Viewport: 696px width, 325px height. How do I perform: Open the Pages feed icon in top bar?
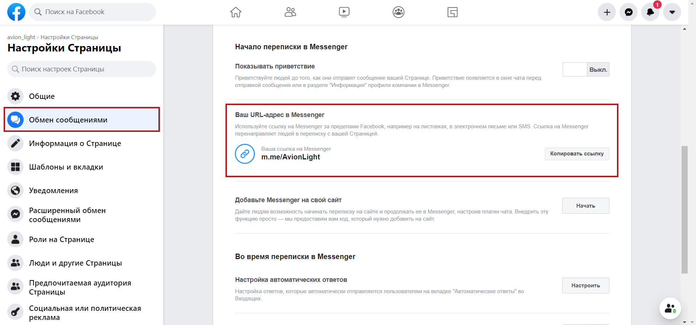[452, 12]
